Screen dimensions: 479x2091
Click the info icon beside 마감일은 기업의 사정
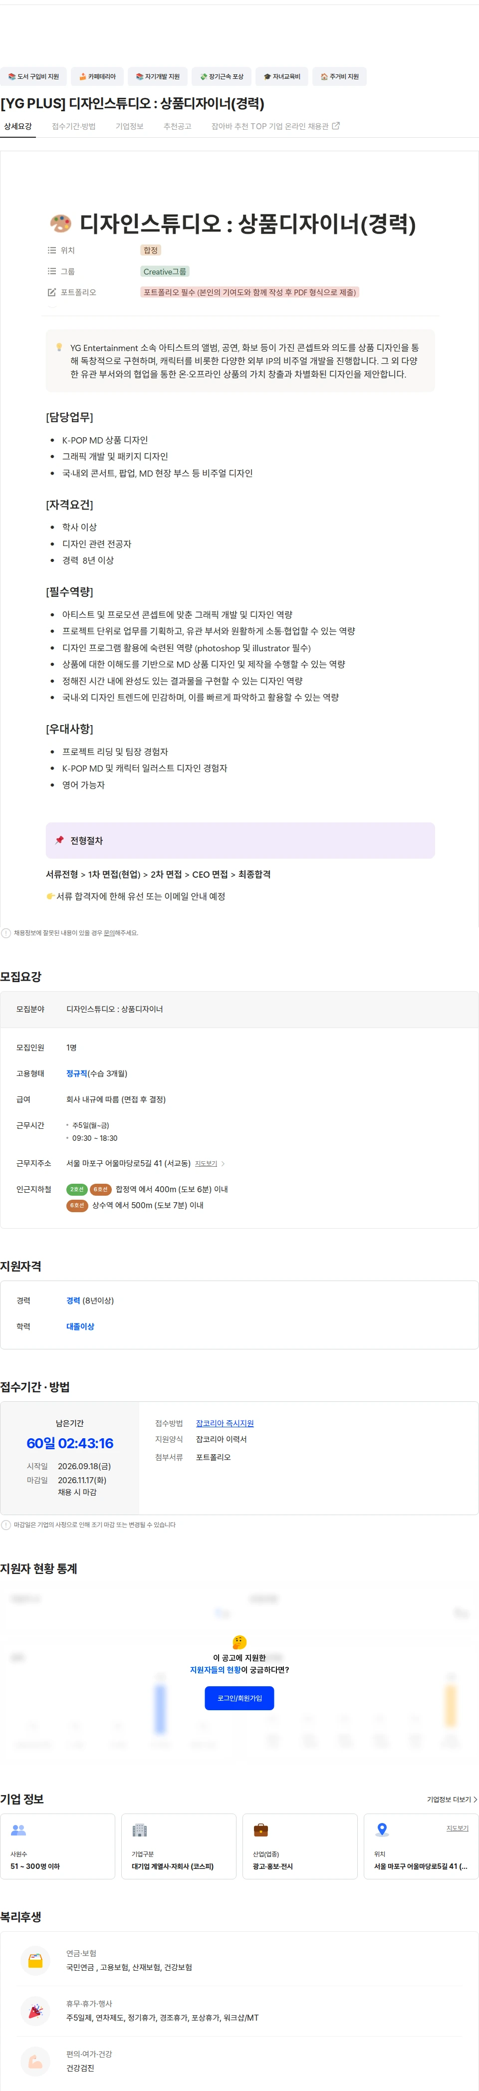5,1525
